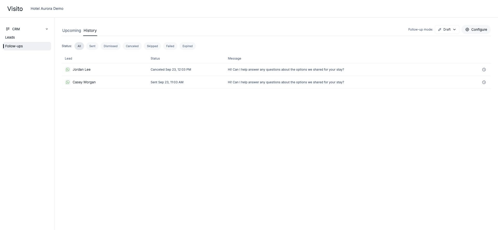The image size is (498, 230).
Task: Filter status by Dismissed
Action: click(x=110, y=46)
